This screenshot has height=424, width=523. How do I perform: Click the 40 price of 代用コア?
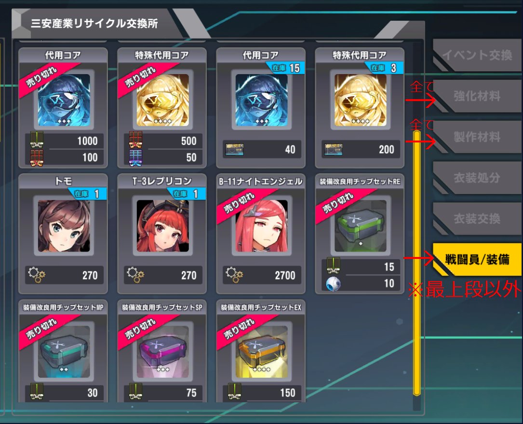coord(262,149)
